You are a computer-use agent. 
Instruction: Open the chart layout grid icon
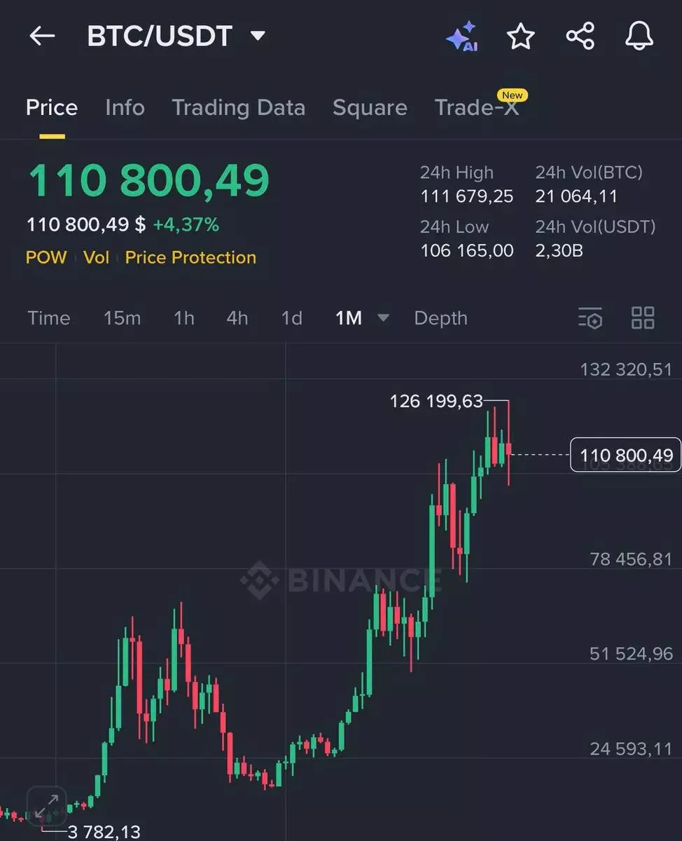[x=642, y=318]
